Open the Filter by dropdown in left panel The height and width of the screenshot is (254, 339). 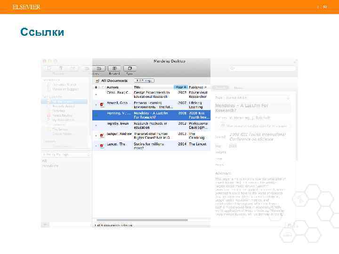66,155
